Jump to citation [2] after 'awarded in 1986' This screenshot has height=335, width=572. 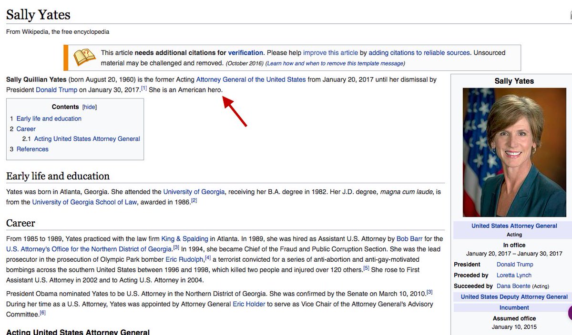pyautogui.click(x=194, y=201)
